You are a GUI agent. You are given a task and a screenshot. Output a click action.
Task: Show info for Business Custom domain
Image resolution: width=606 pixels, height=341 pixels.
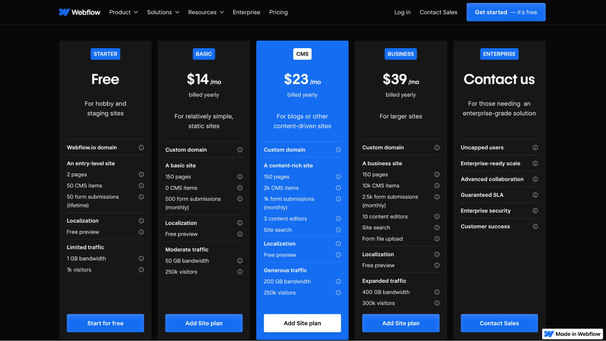coord(437,147)
